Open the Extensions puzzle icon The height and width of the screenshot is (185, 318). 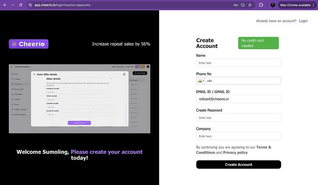(x=261, y=5)
